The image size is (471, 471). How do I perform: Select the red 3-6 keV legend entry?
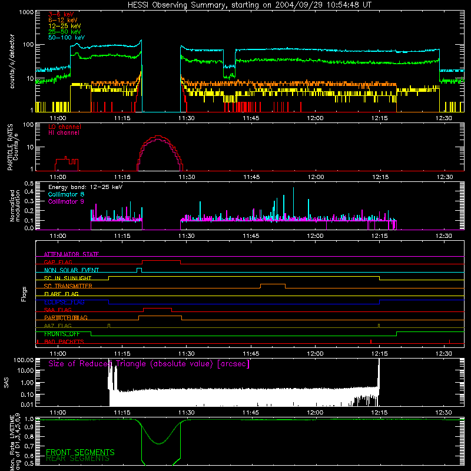(x=61, y=14)
